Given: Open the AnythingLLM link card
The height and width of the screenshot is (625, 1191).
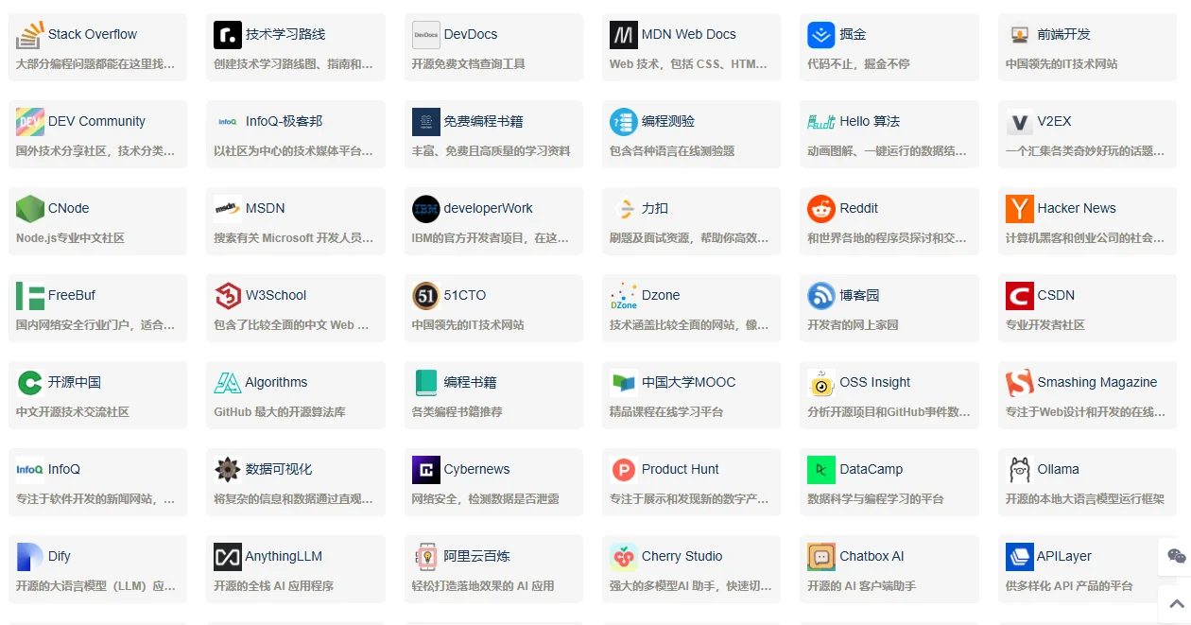Looking at the screenshot, I should pyautogui.click(x=295, y=568).
